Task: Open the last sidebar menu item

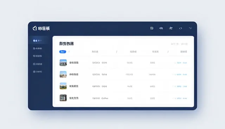Action: pyautogui.click(x=38, y=72)
